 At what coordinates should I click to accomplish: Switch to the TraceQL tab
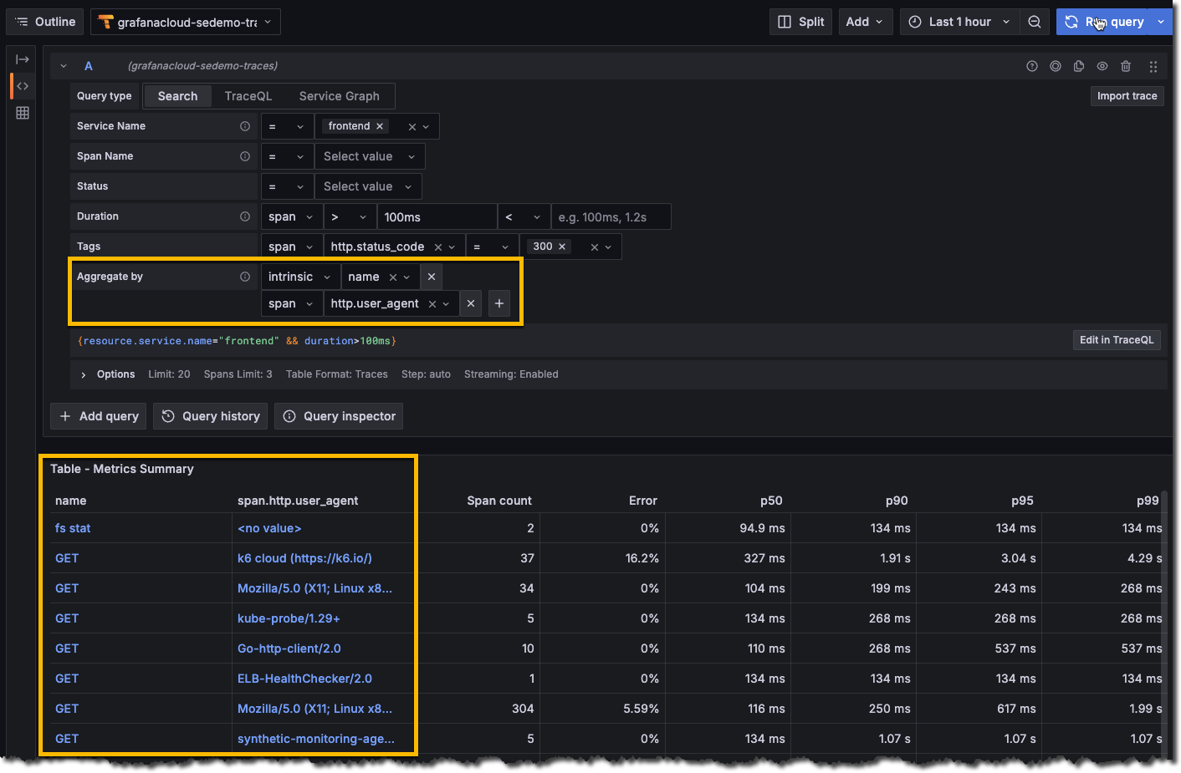[x=248, y=95]
